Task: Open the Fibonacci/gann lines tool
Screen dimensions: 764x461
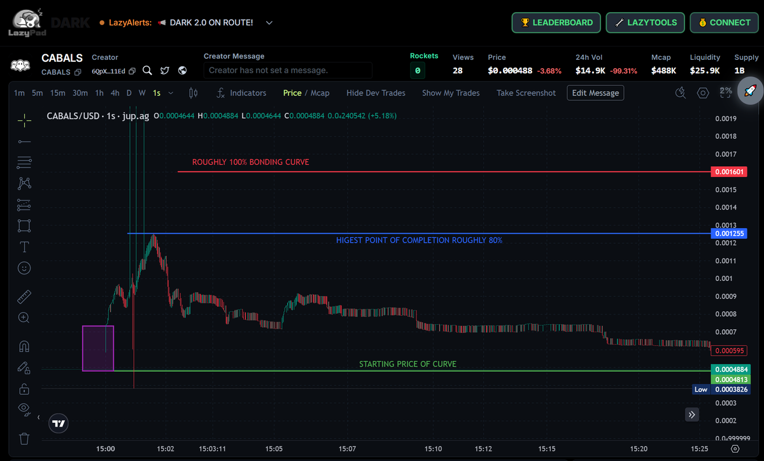Action: coord(24,162)
